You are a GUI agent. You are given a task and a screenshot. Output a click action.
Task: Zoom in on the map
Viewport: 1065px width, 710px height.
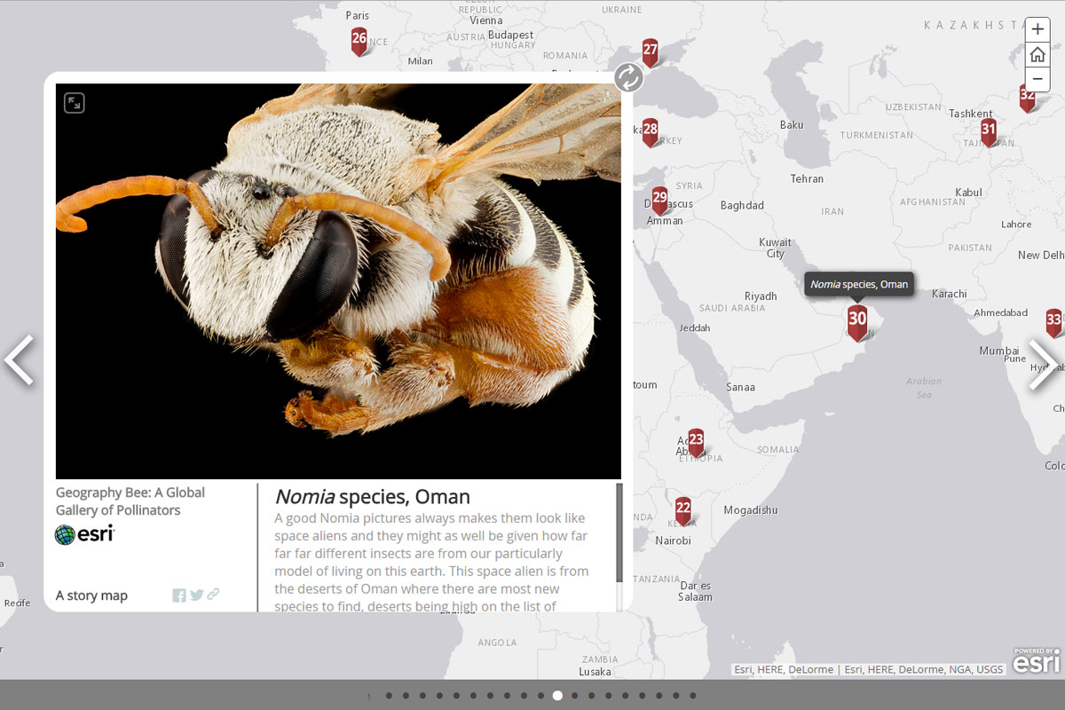click(x=1037, y=30)
